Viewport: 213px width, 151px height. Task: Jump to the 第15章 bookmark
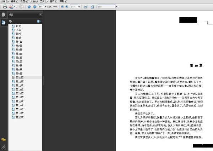(x=20, y=97)
